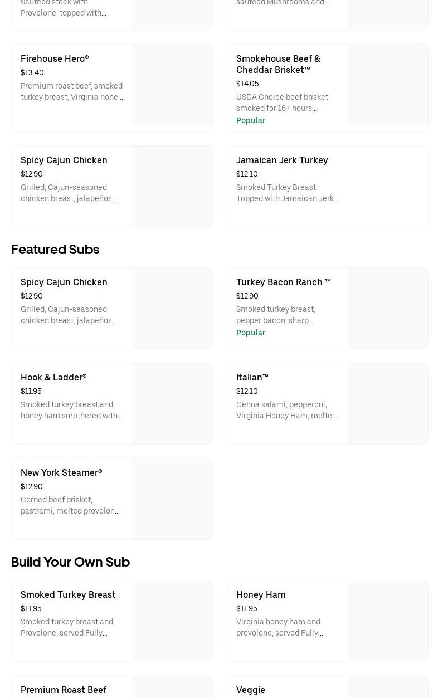Click the Honey Ham image thumbnail

[x=388, y=621]
